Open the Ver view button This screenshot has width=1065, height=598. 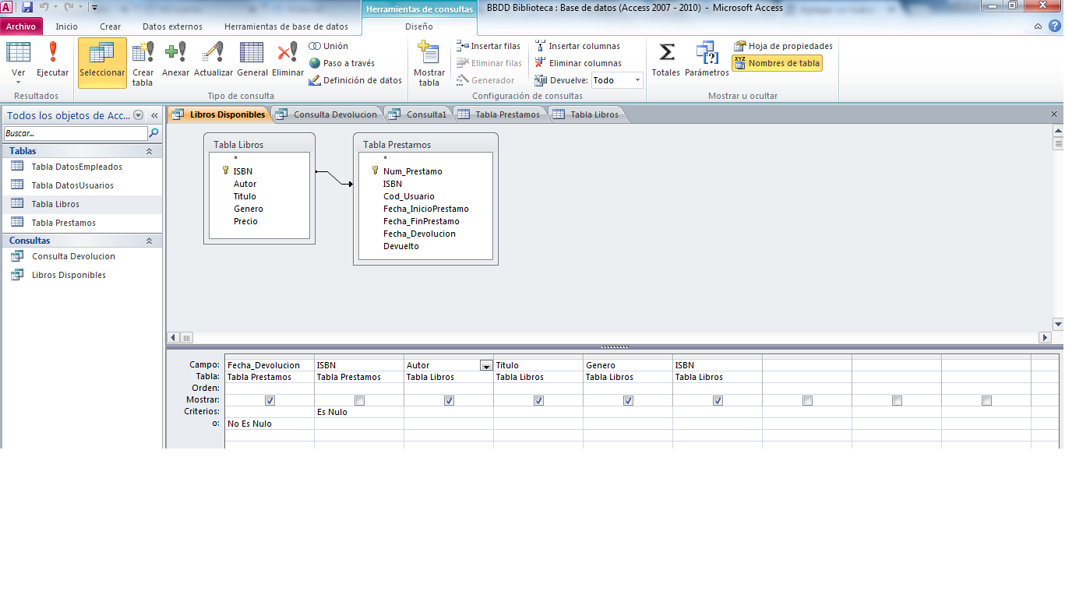(19, 62)
